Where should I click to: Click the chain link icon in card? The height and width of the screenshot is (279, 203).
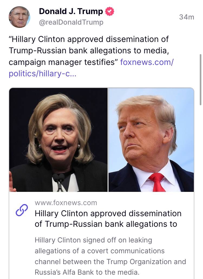pos(22,210)
